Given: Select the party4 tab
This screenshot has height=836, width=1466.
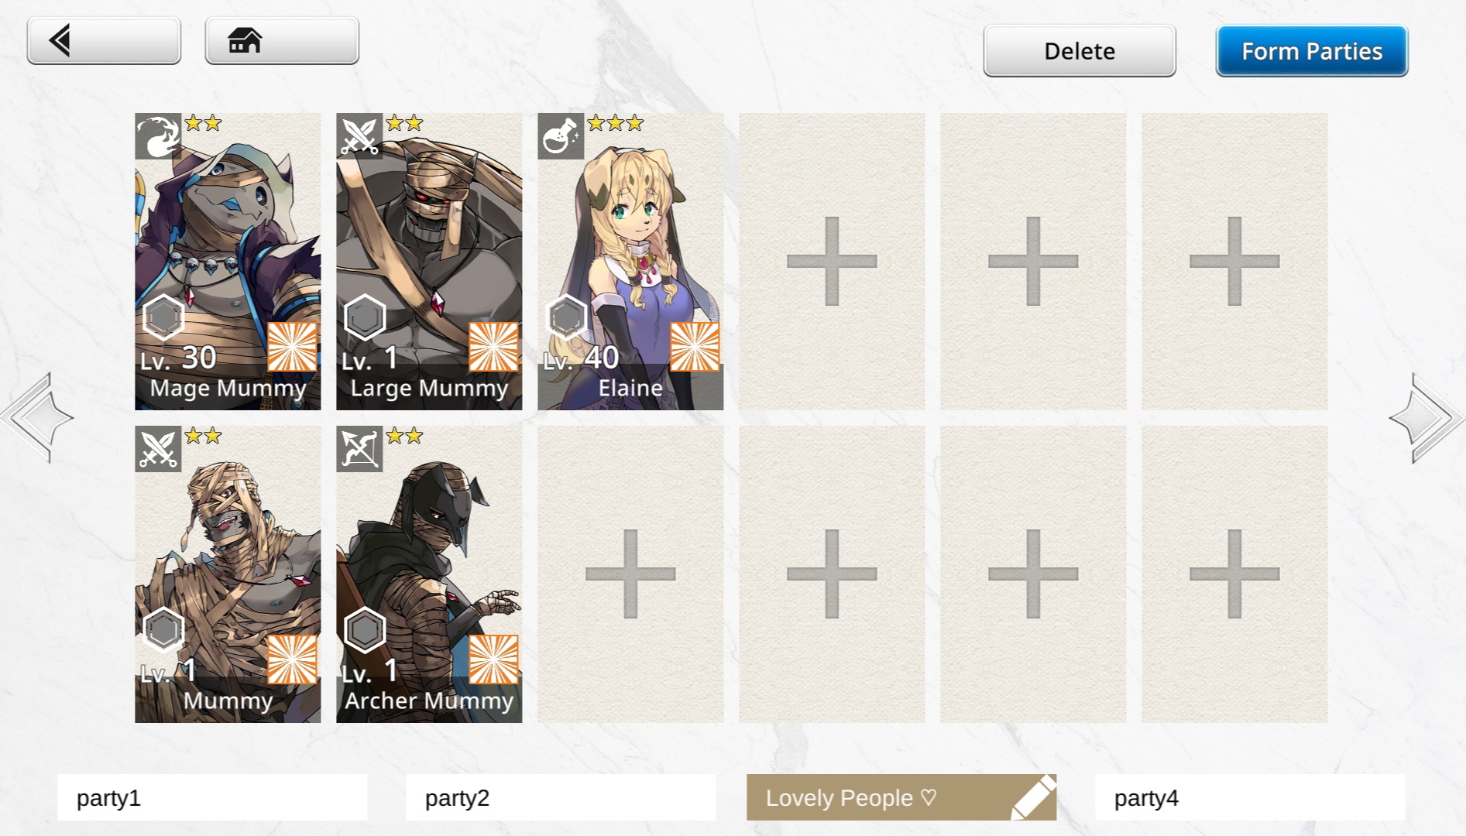Looking at the screenshot, I should pos(1250,797).
